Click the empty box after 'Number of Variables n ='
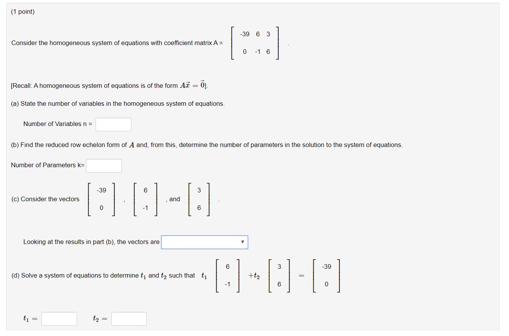This screenshot has height=336, width=509. [x=113, y=124]
